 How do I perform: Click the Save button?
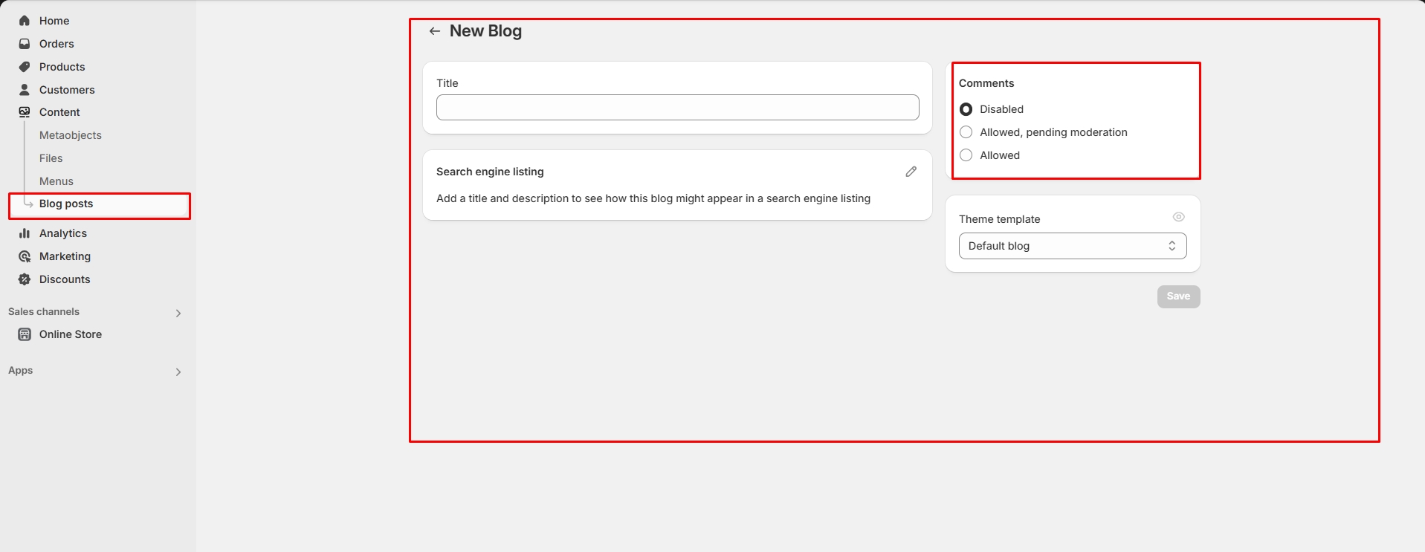1178,296
